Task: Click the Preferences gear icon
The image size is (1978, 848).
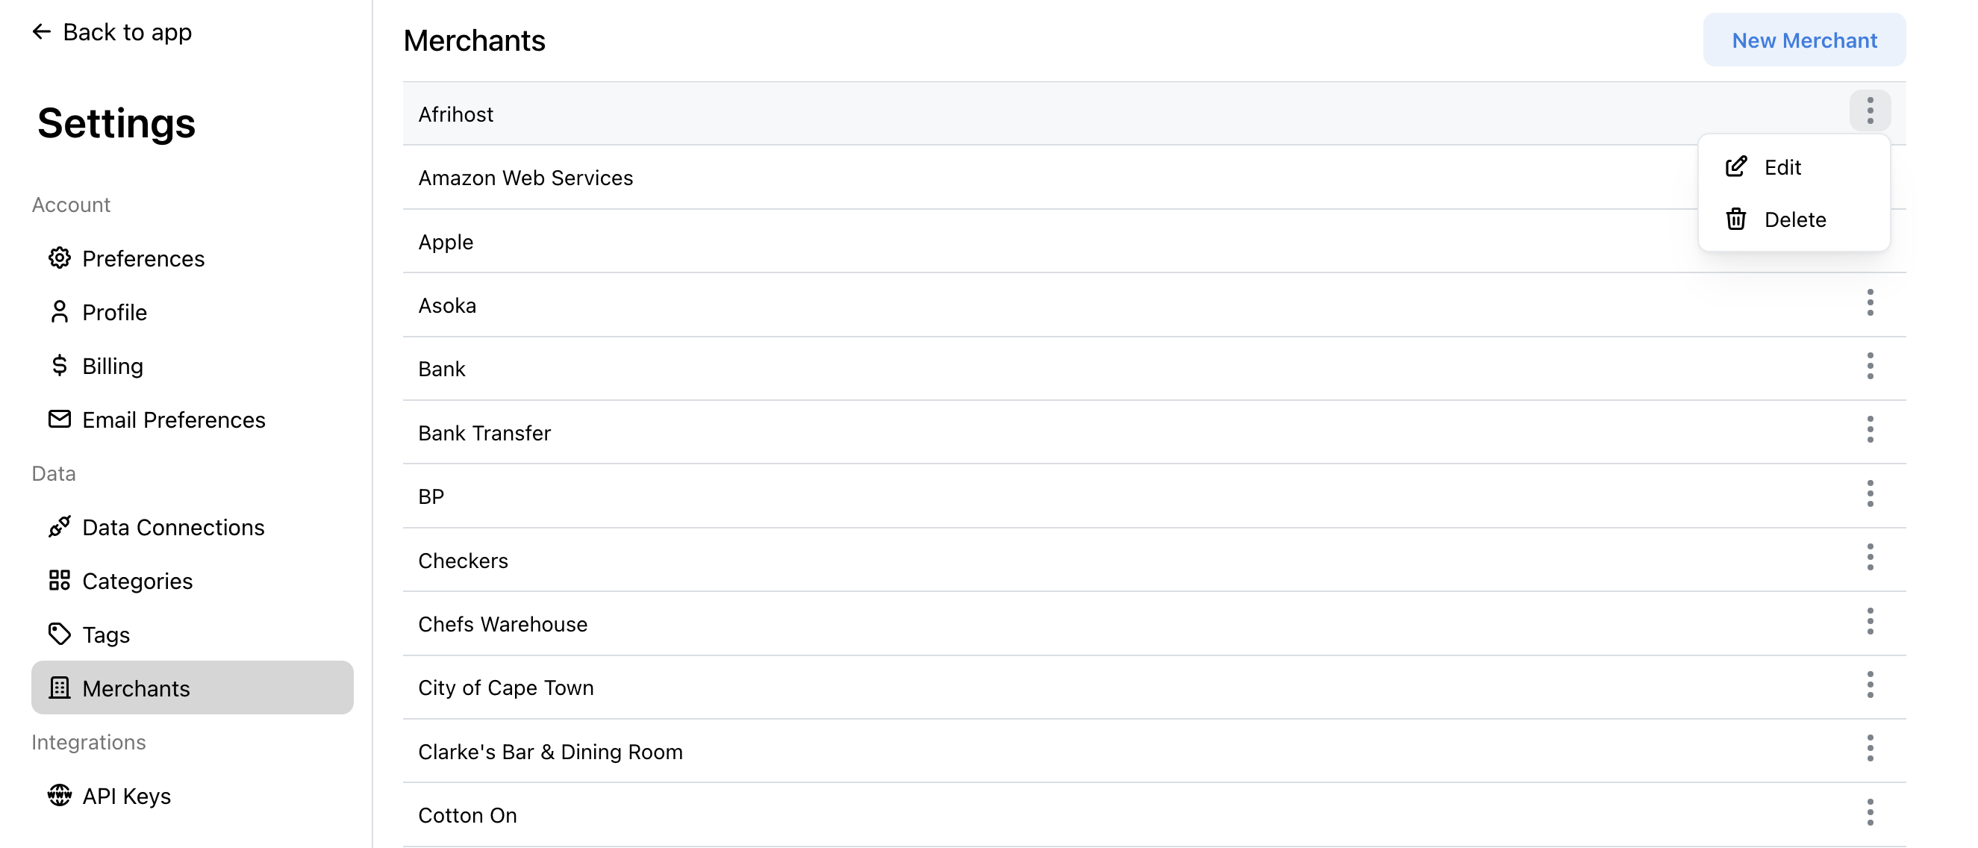Action: 59,258
